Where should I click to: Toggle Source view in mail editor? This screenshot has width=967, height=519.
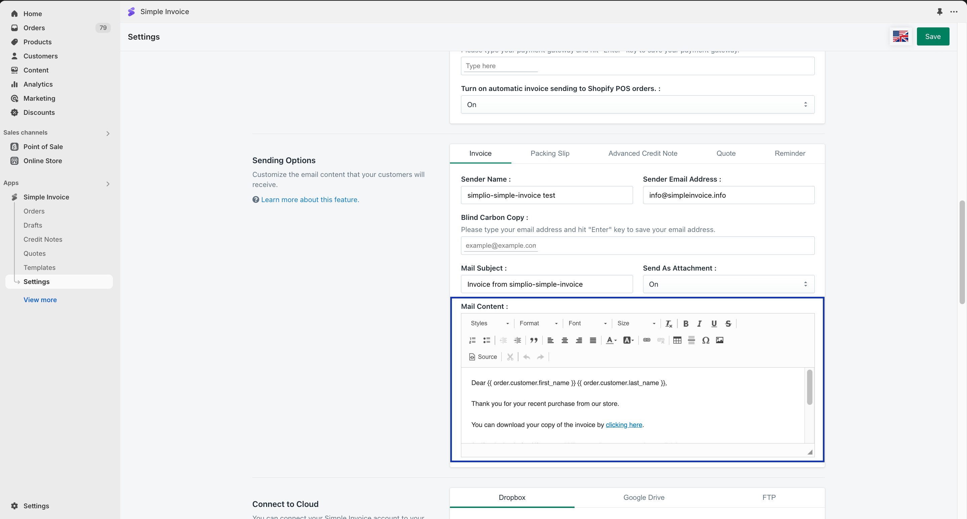tap(483, 357)
